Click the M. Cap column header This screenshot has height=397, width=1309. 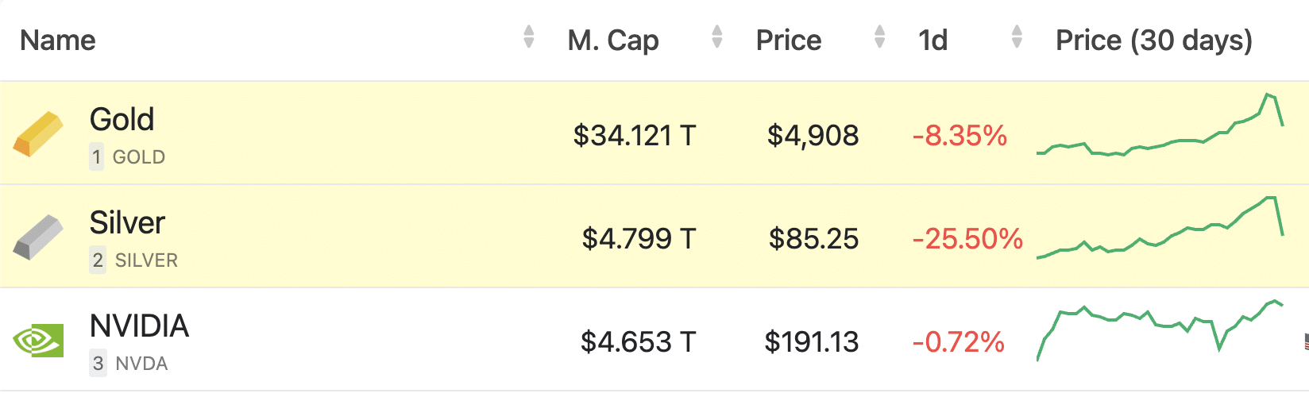tap(613, 40)
